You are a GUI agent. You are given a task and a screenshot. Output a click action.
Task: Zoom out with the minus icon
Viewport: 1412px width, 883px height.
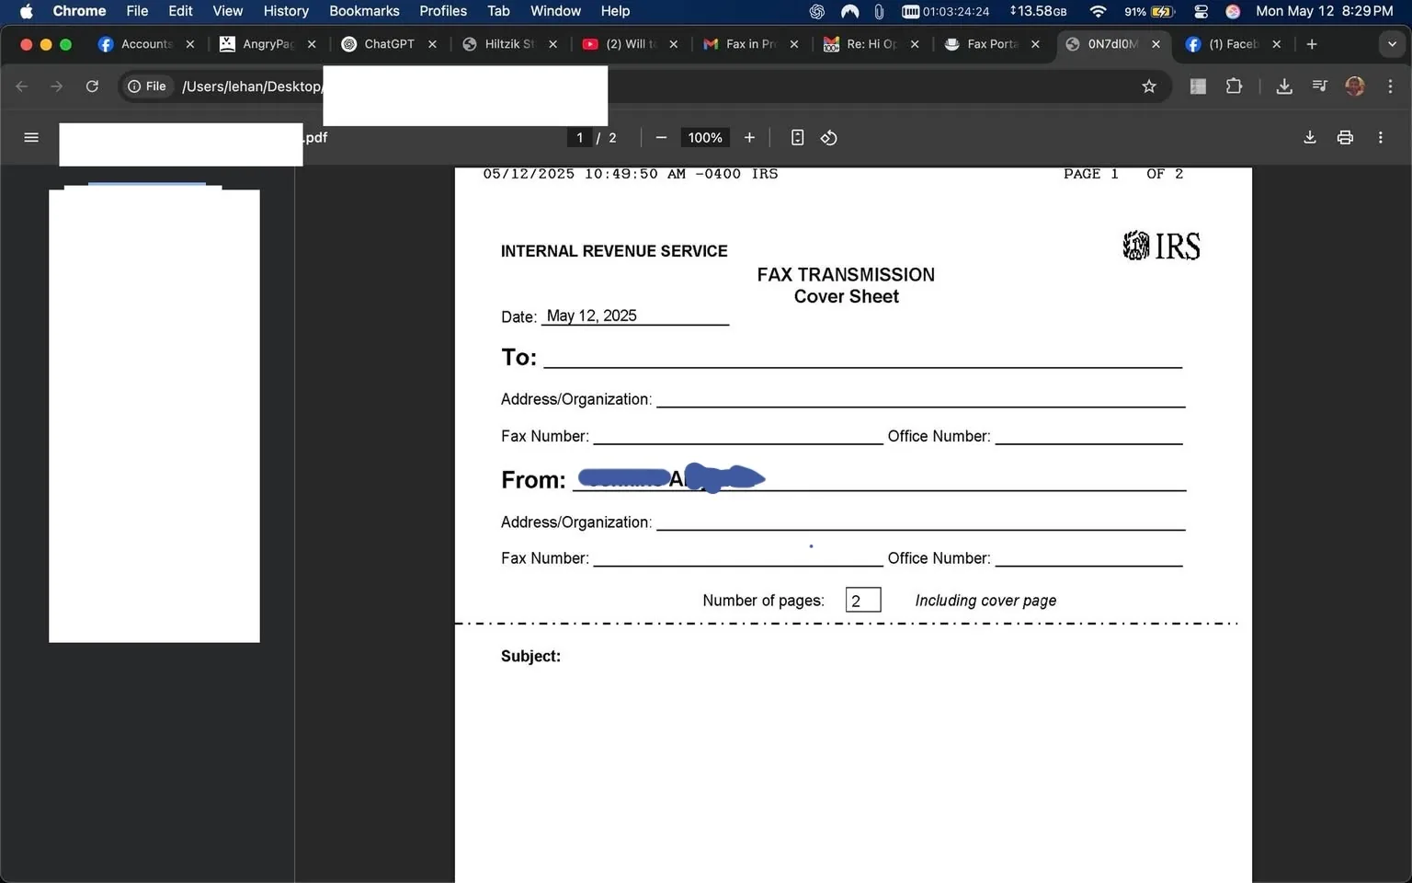coord(661,137)
